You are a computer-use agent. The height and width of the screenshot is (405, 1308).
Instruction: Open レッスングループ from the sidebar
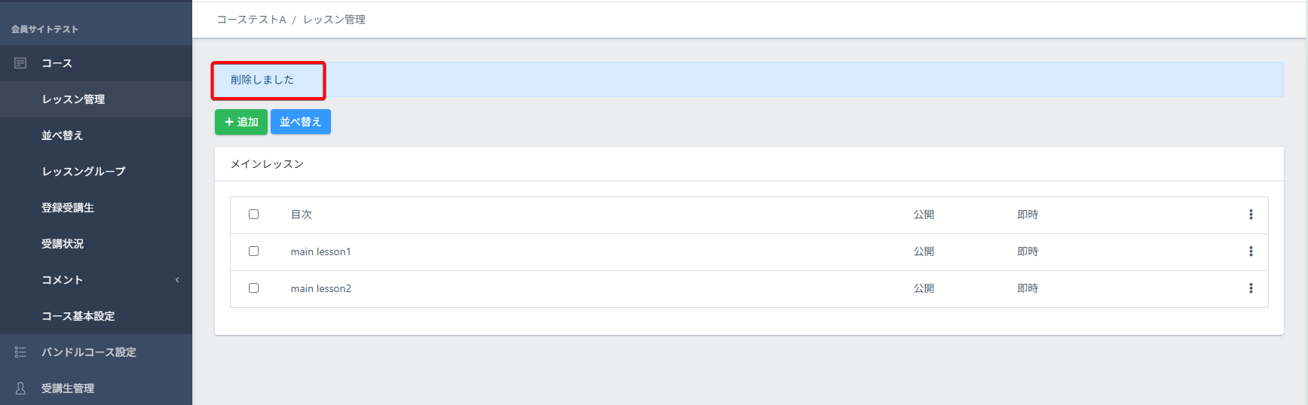point(84,172)
